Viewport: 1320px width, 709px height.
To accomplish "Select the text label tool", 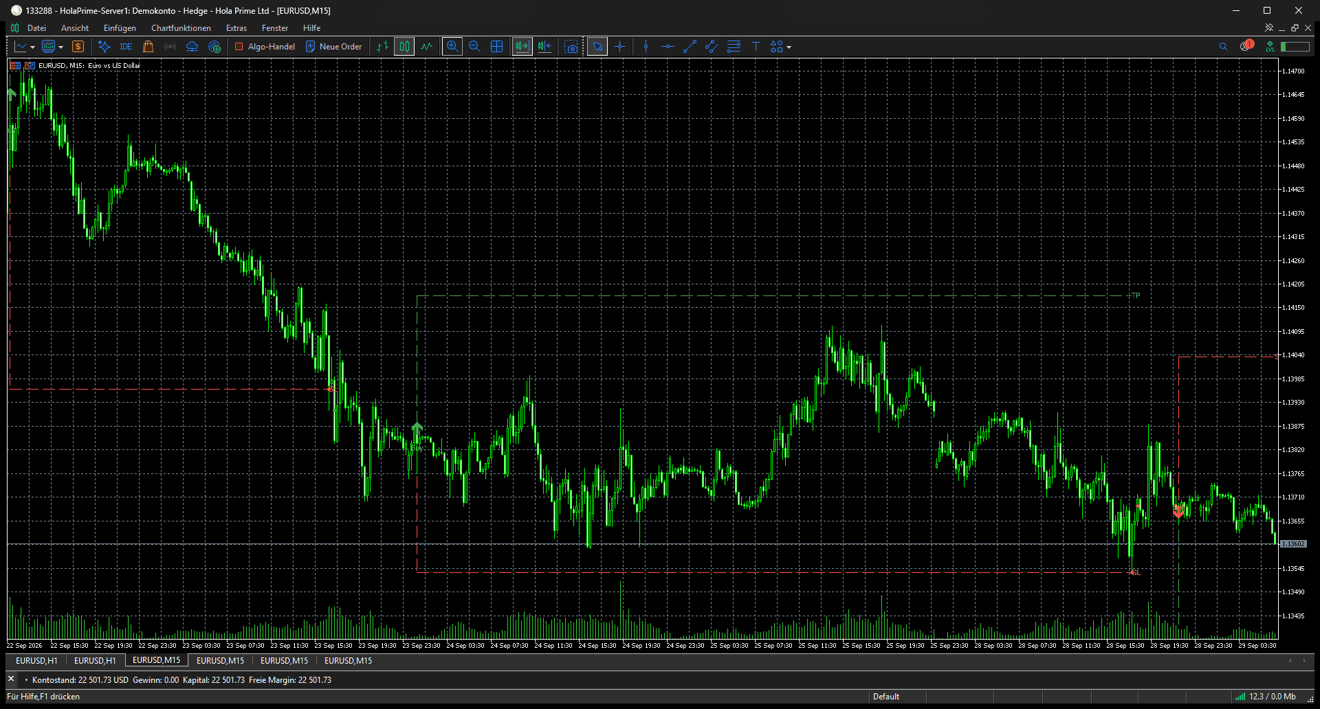I will click(x=756, y=47).
